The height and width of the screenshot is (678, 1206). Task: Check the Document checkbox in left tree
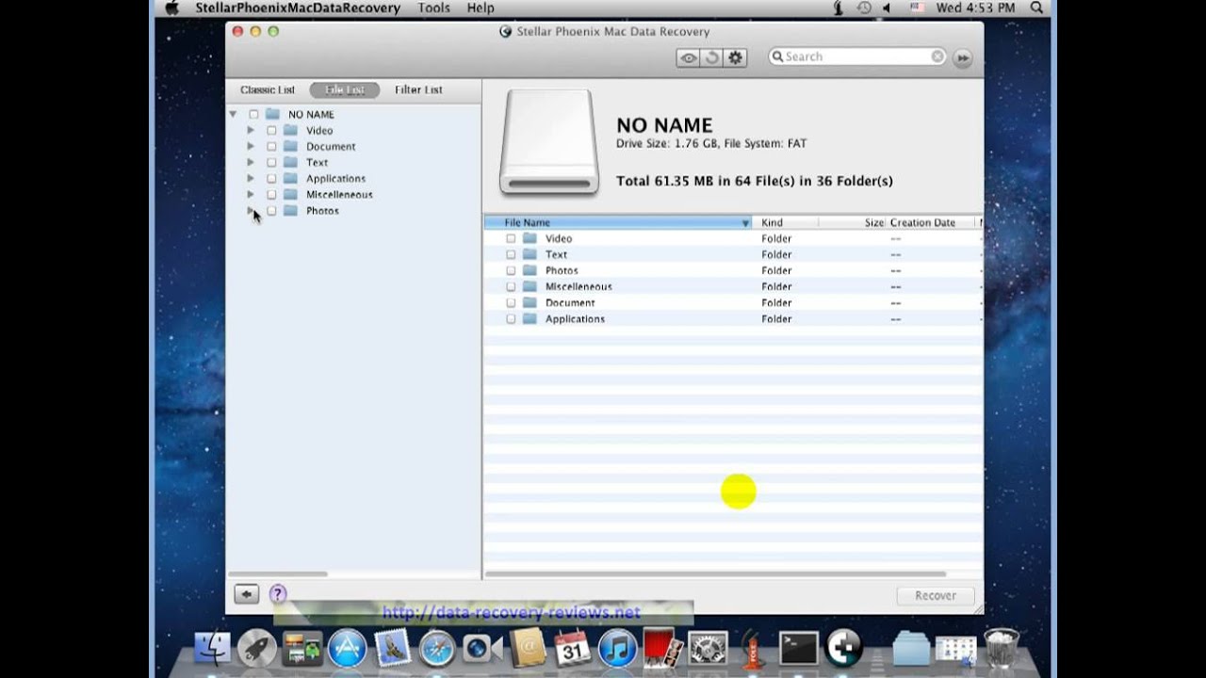[x=271, y=146]
